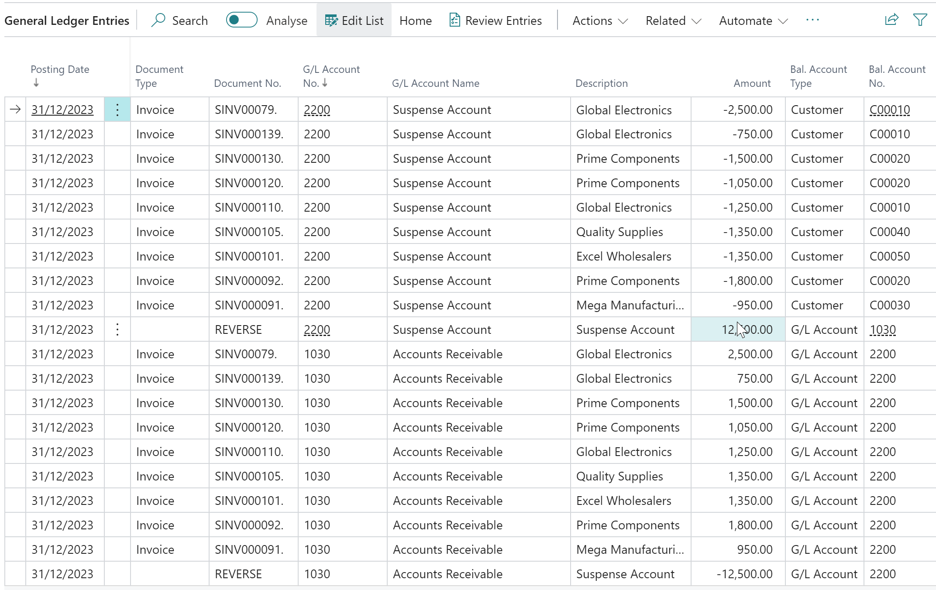Open search with the magnifier icon
Screen dimensions: 936x590
click(159, 20)
